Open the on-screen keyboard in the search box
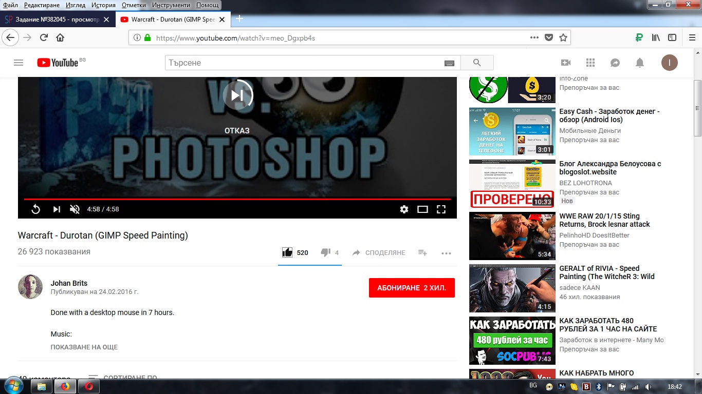The width and height of the screenshot is (702, 394). (x=449, y=63)
